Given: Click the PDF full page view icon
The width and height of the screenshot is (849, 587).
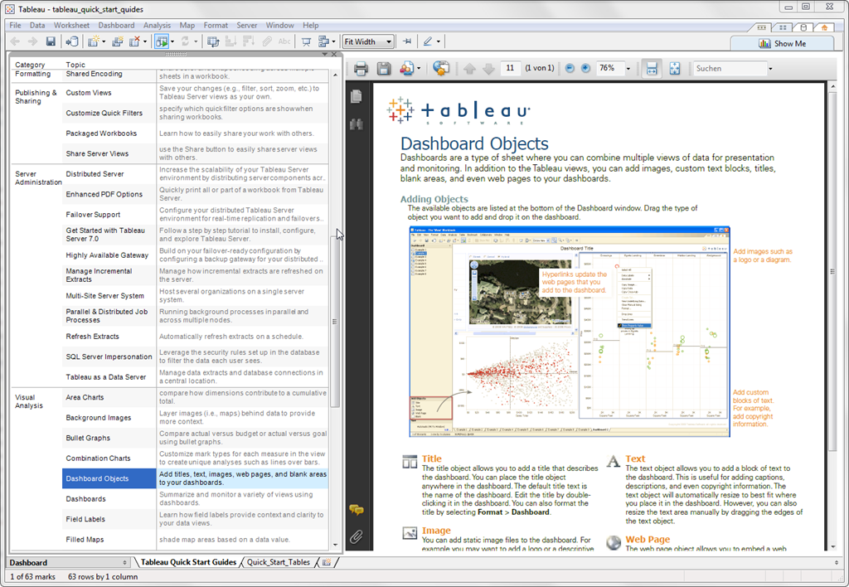Looking at the screenshot, I should click(675, 69).
